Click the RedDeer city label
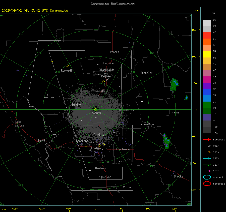 pyautogui.click(x=106, y=76)
